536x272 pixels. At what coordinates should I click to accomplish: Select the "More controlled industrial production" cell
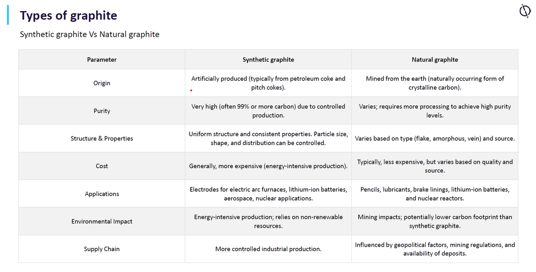coord(268,249)
